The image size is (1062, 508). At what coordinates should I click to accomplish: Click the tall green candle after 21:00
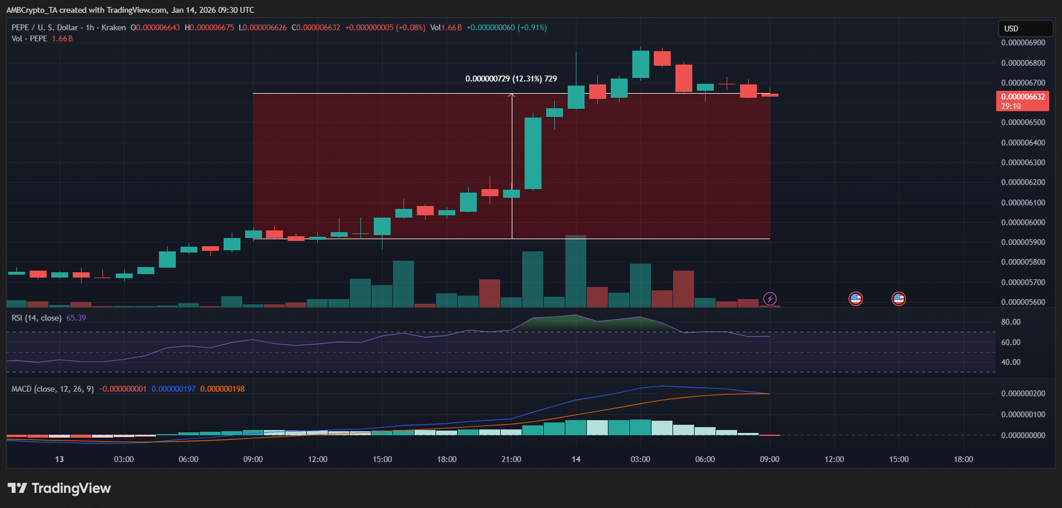click(x=533, y=153)
